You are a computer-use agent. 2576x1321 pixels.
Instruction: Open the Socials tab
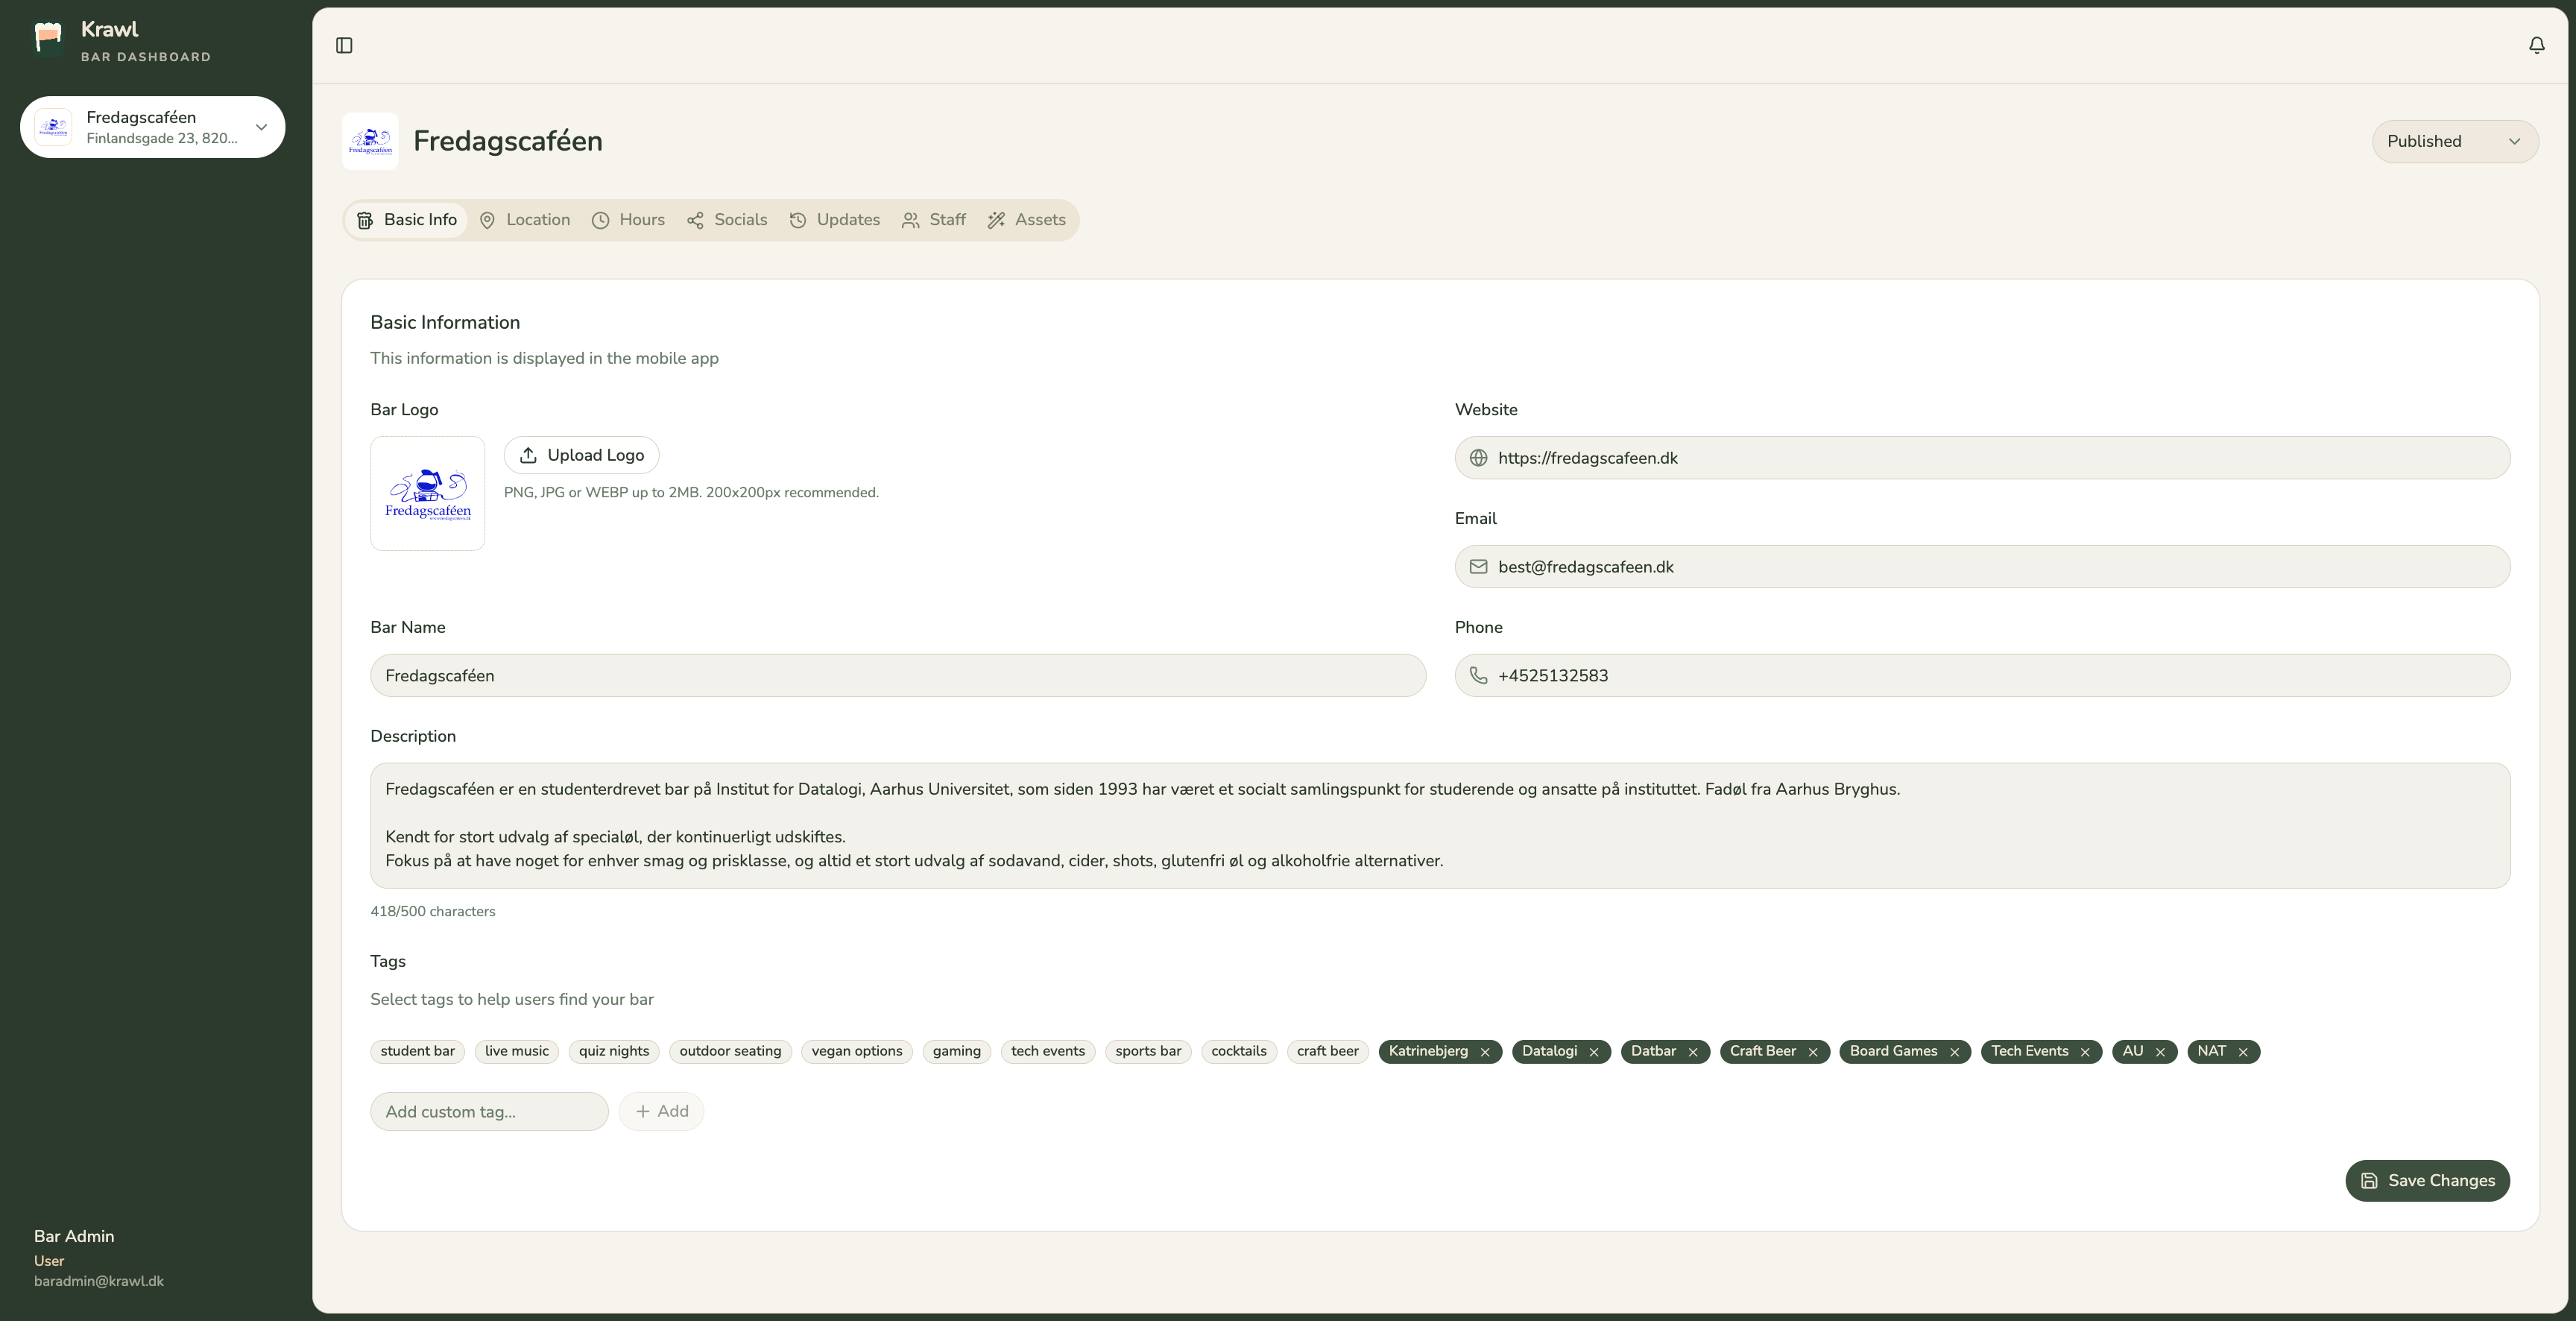coord(727,220)
